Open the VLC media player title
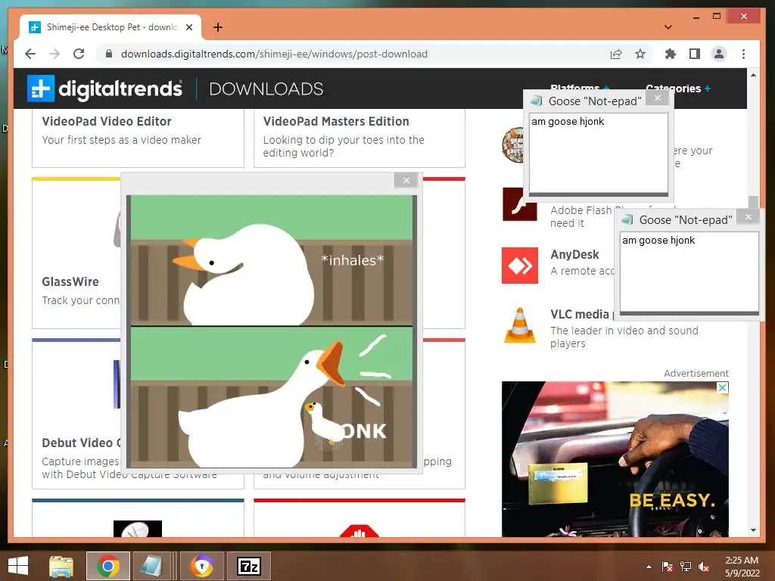Image resolution: width=775 pixels, height=581 pixels. point(581,314)
